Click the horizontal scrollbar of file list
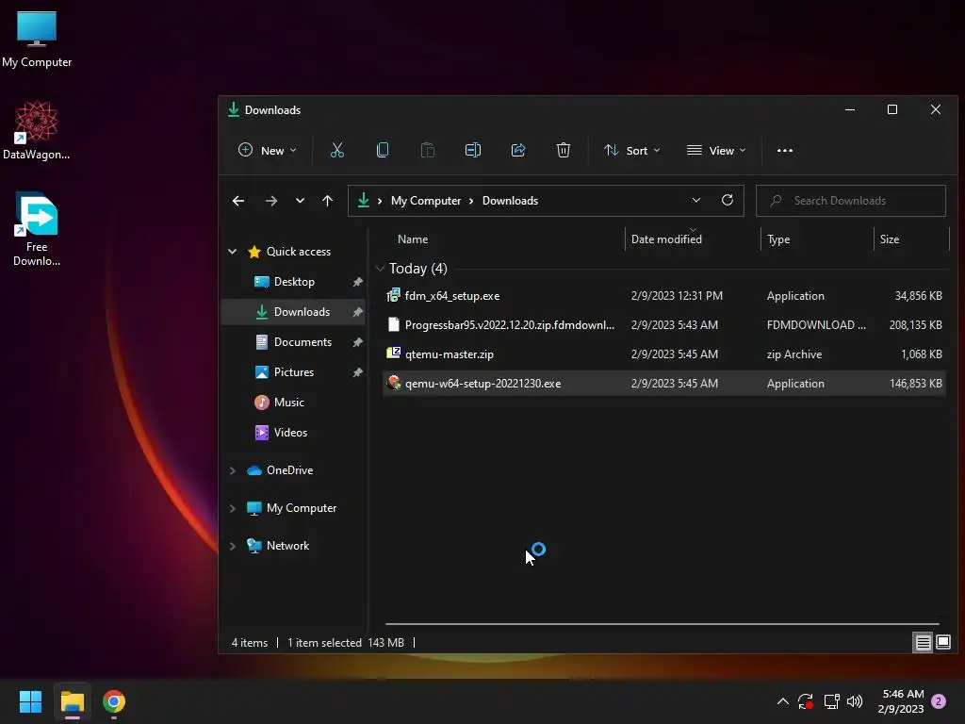Image resolution: width=965 pixels, height=724 pixels. (662, 624)
